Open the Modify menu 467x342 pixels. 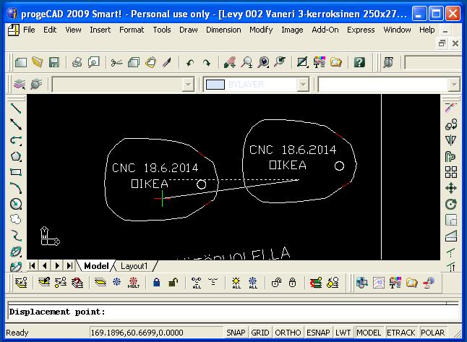[x=261, y=30]
